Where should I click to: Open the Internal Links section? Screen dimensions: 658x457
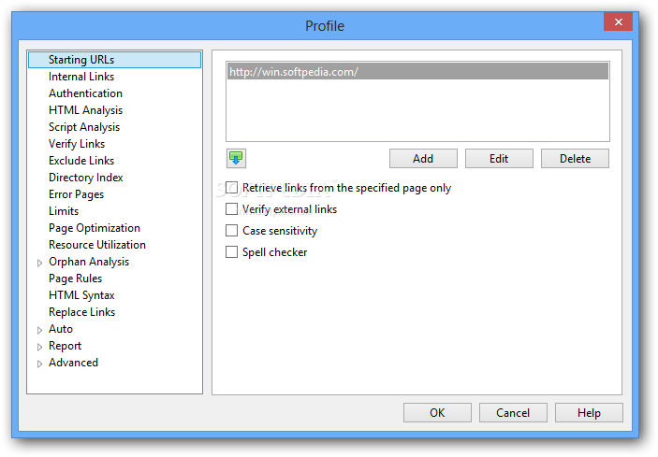click(81, 77)
